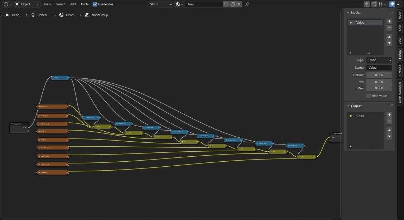
Task: Remove selected output with minus button
Action: point(389,121)
